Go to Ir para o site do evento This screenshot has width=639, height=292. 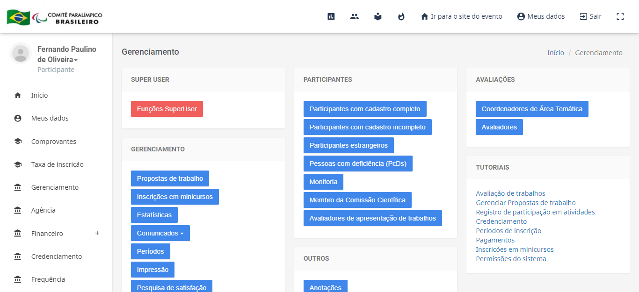[x=461, y=16]
